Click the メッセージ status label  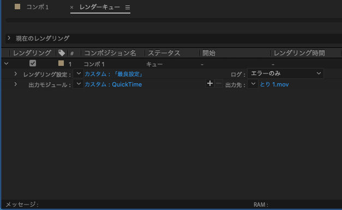click(x=22, y=205)
